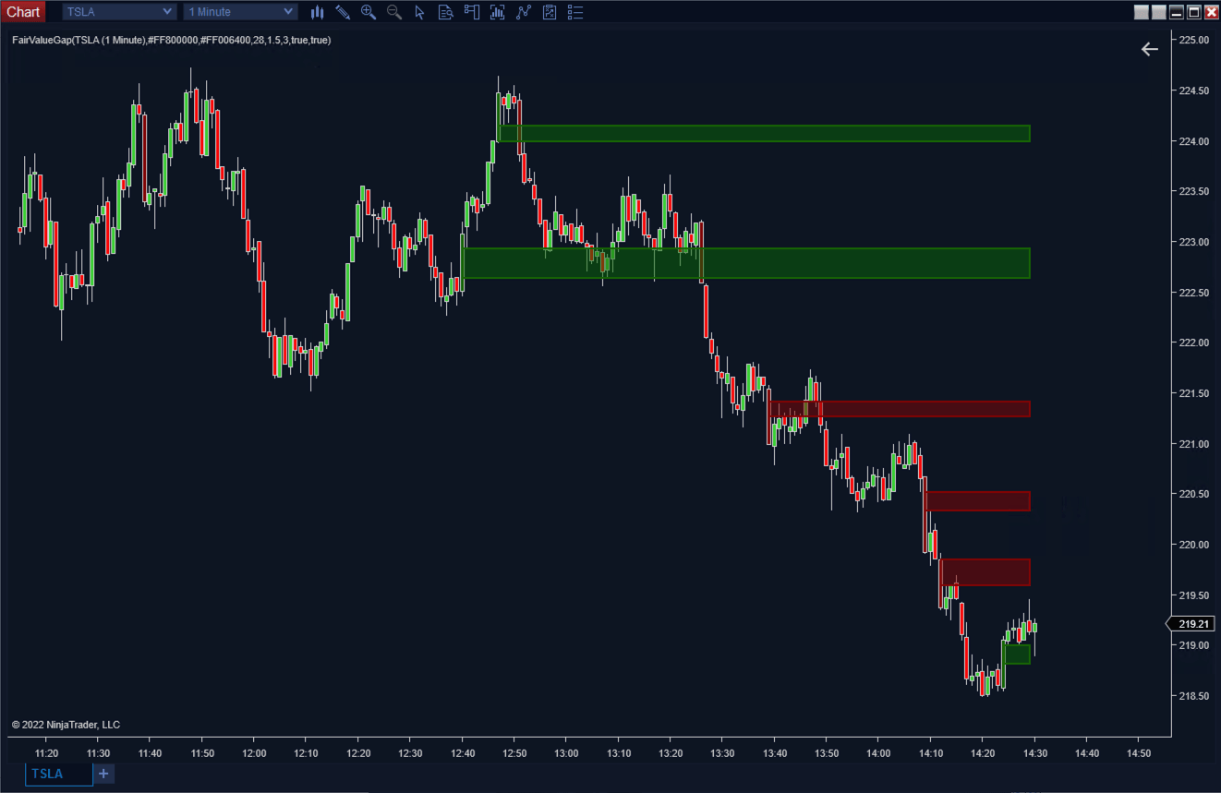Click the 13:30 time axis label
This screenshot has width=1221, height=793.
pyautogui.click(x=722, y=753)
